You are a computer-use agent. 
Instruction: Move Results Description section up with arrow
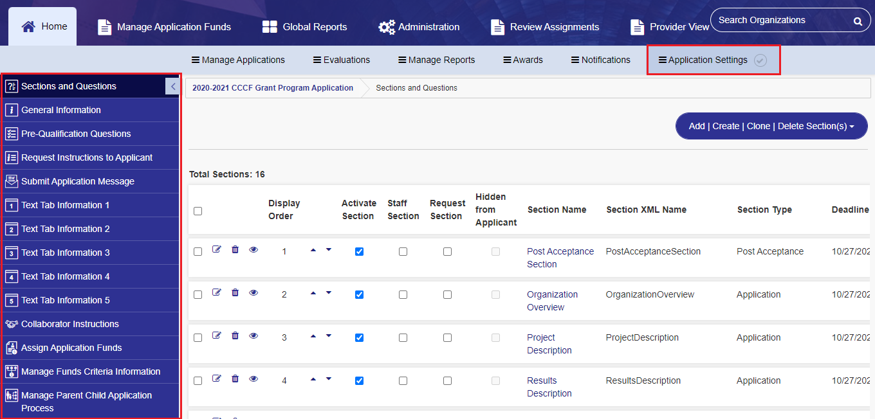tap(313, 379)
